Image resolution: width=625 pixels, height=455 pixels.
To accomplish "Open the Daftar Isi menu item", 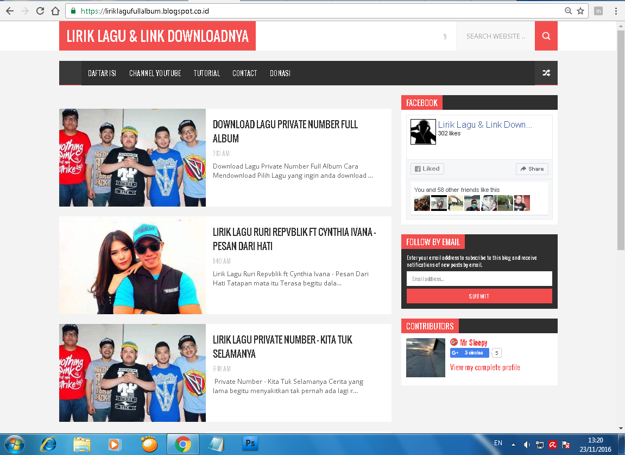I will [x=102, y=73].
